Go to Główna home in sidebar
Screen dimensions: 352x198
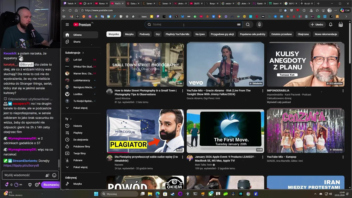point(81,35)
